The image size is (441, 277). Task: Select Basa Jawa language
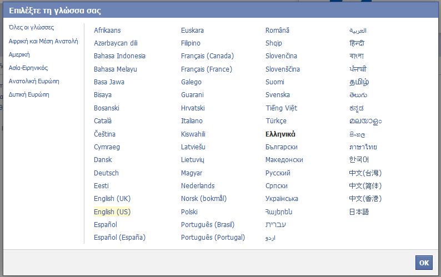coord(109,82)
